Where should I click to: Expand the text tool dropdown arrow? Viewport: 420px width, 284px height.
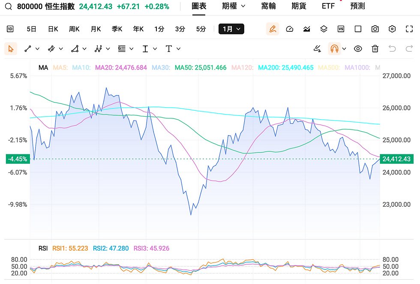click(x=178, y=49)
